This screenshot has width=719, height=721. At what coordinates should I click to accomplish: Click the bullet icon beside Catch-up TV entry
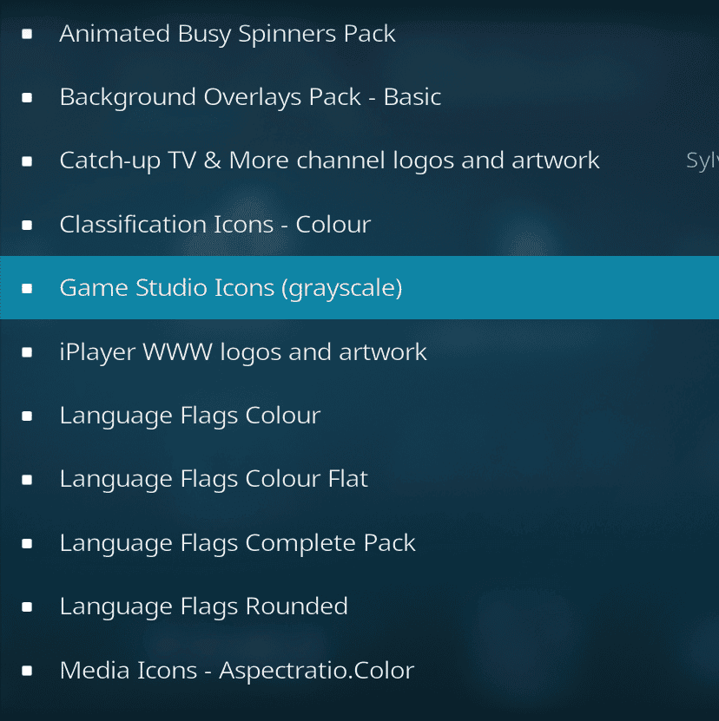click(26, 161)
